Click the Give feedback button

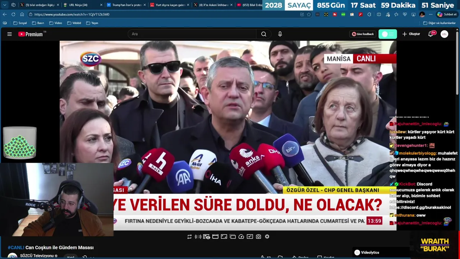point(363,34)
